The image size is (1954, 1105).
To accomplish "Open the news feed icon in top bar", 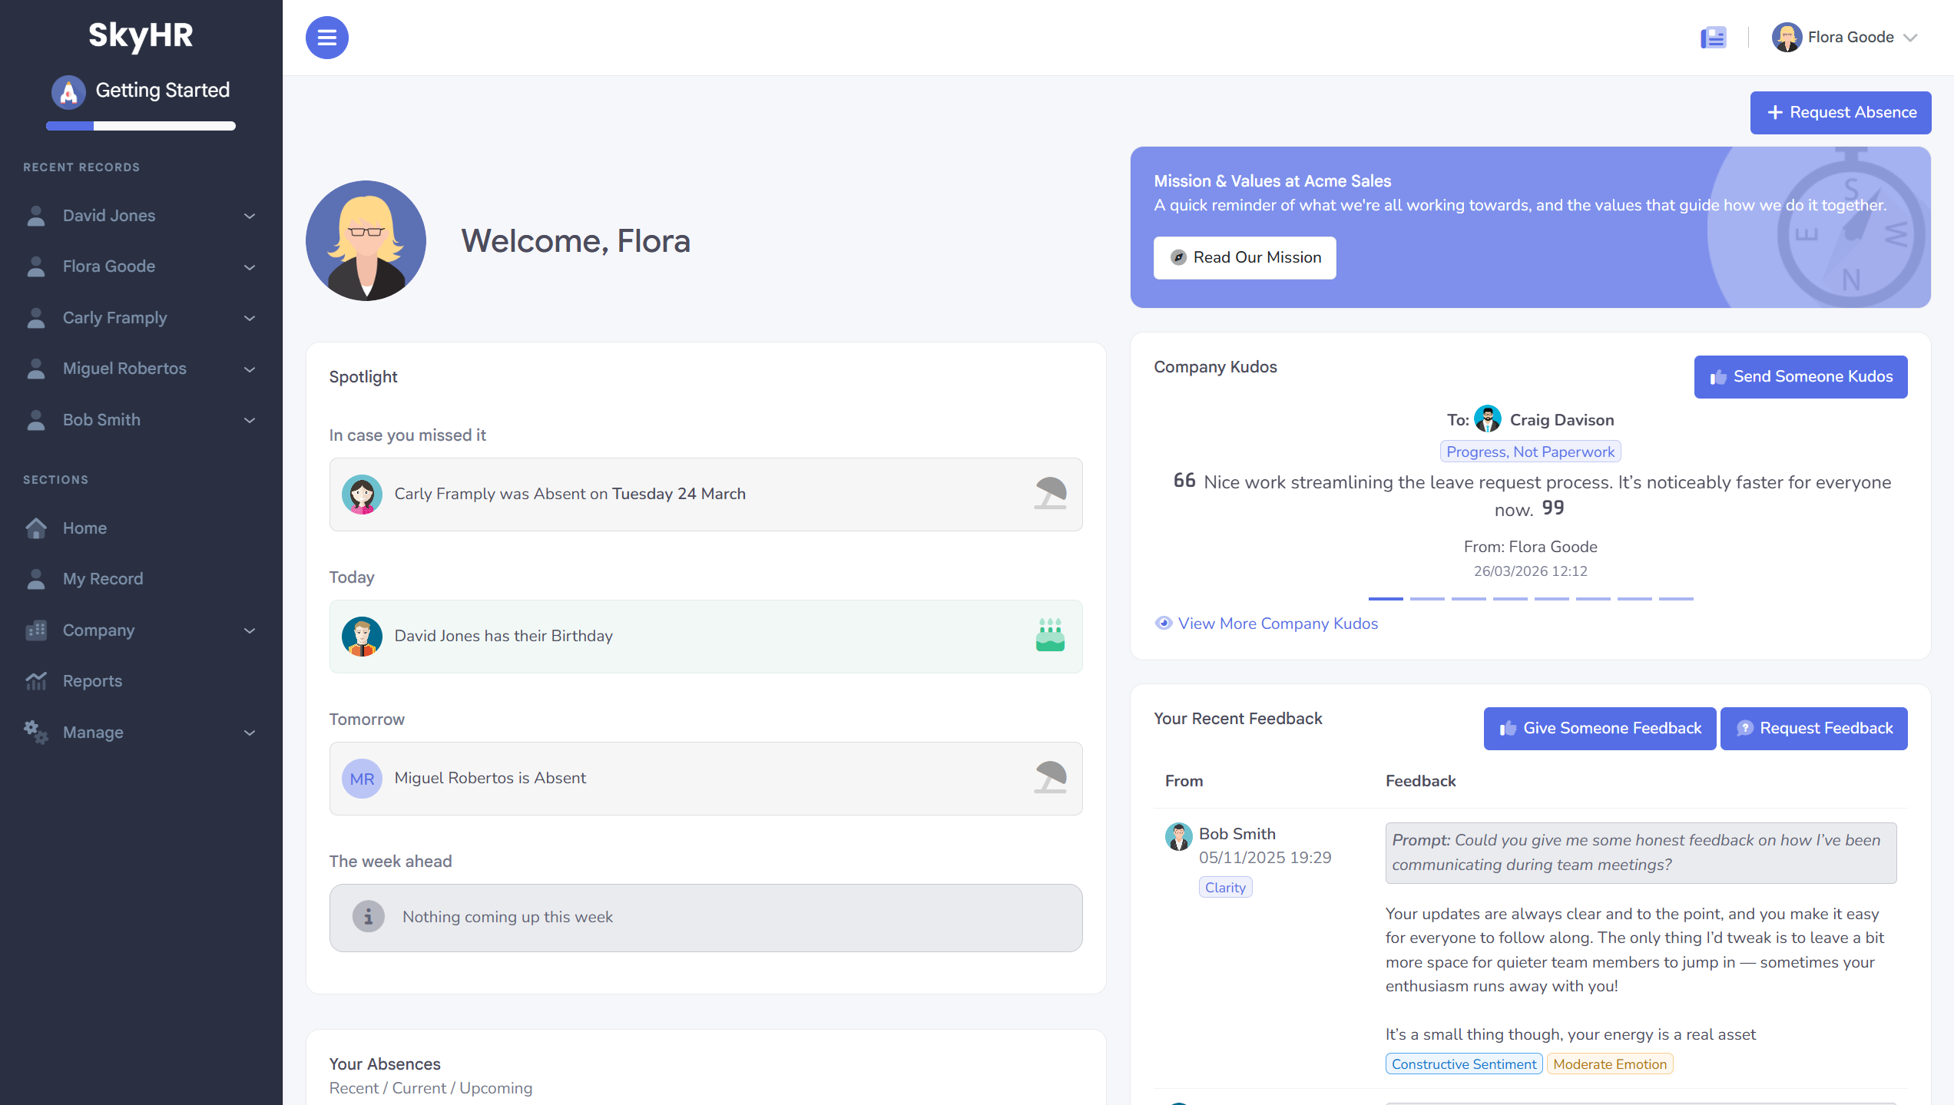I will [1713, 37].
